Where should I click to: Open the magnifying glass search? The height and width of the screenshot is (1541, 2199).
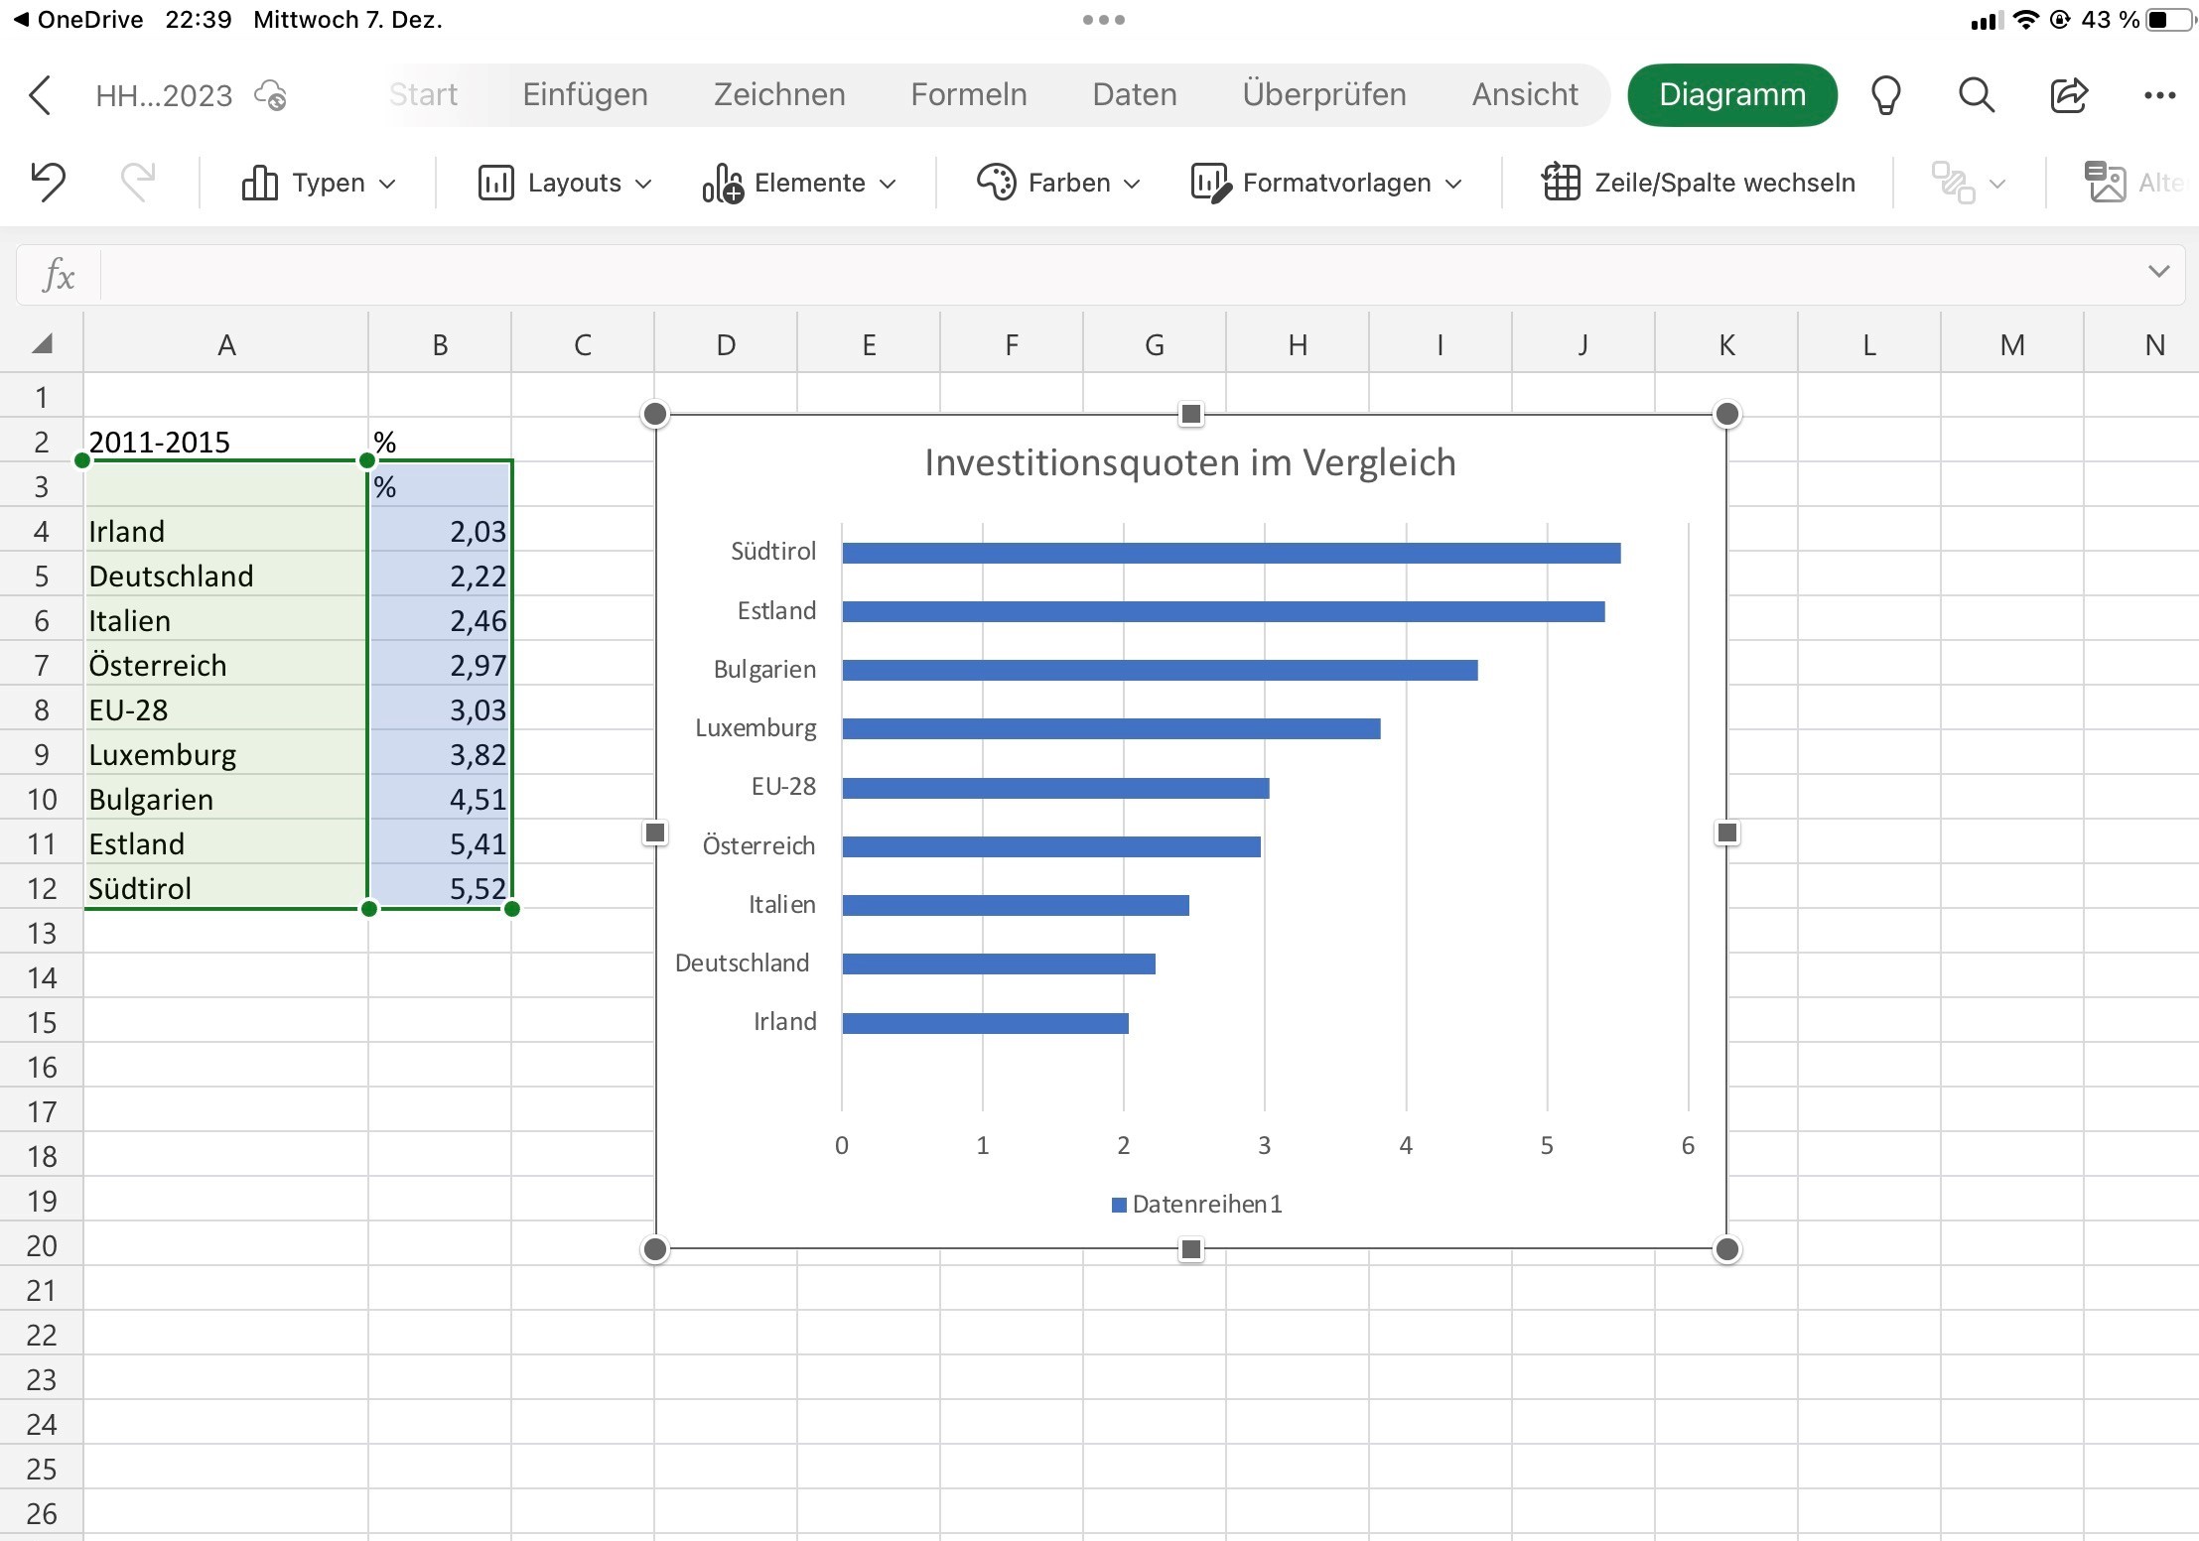(x=1977, y=95)
